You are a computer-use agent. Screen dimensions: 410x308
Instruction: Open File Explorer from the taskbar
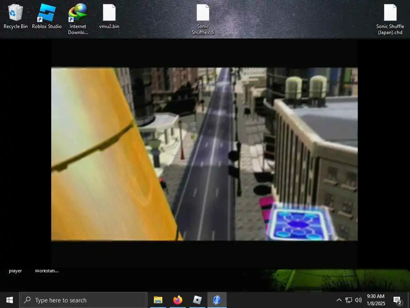coord(158,300)
